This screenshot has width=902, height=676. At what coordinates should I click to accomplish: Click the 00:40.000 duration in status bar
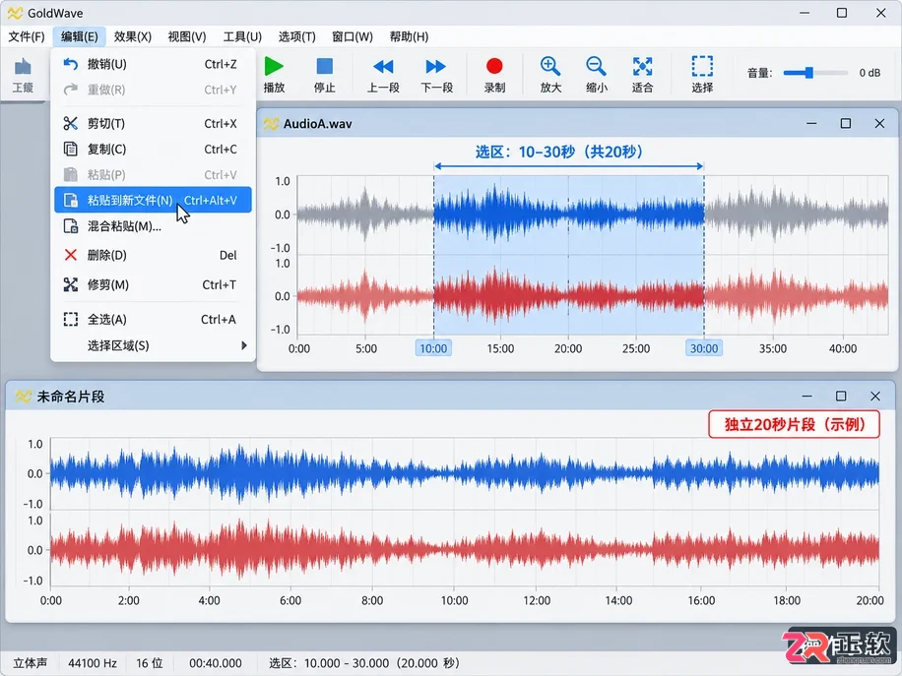(215, 663)
